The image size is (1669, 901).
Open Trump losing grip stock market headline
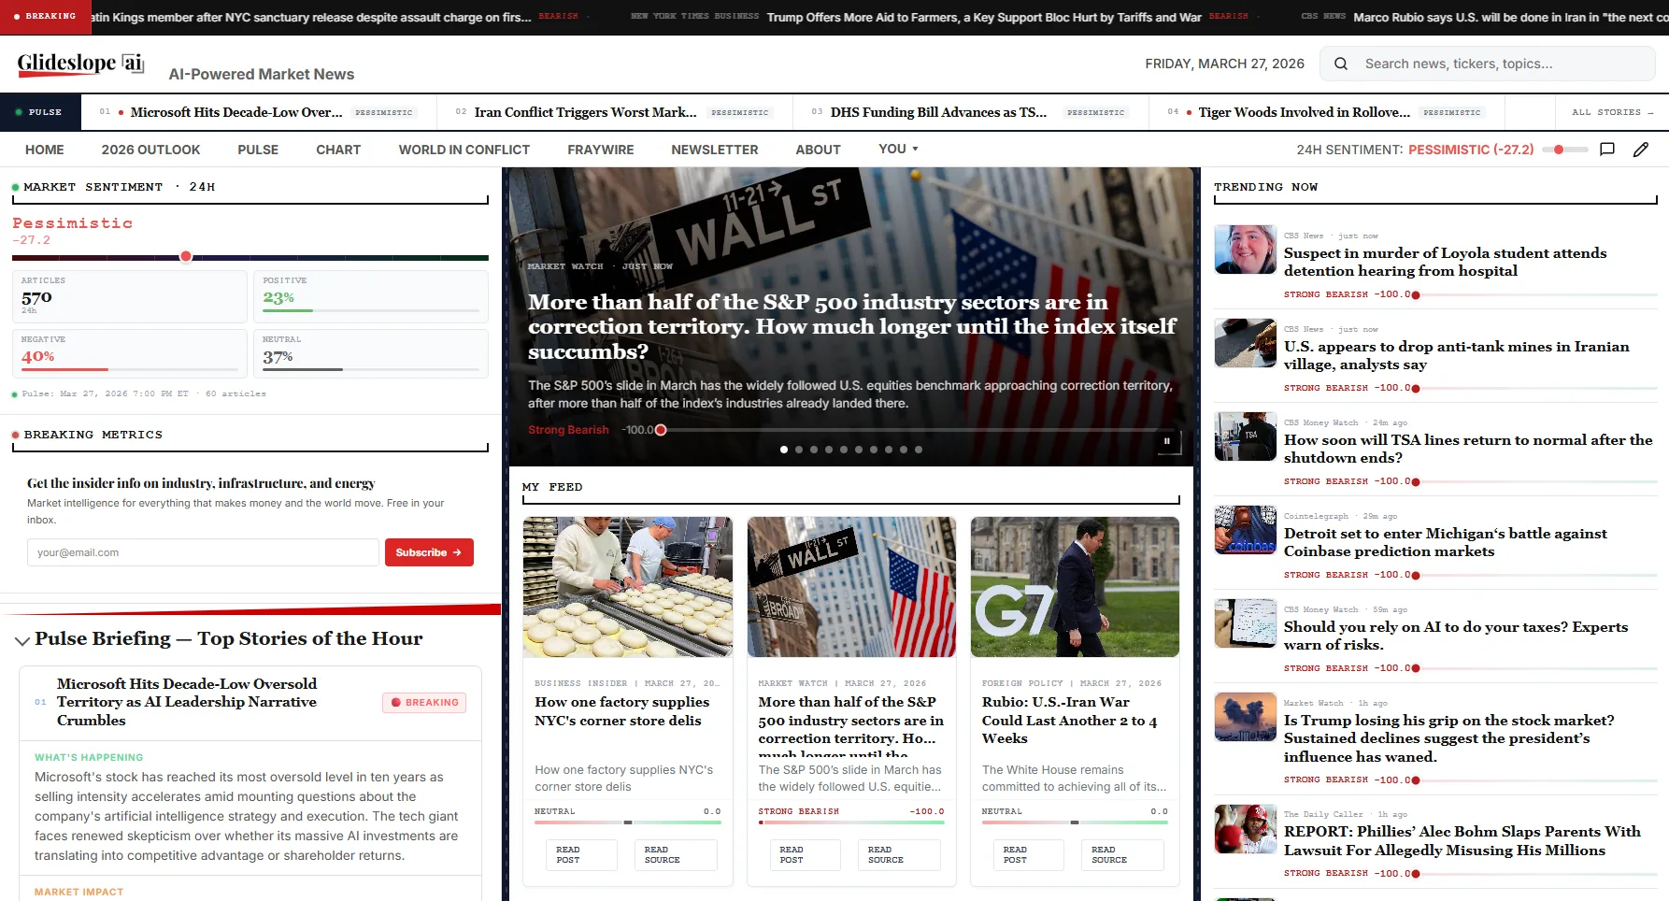click(1448, 738)
